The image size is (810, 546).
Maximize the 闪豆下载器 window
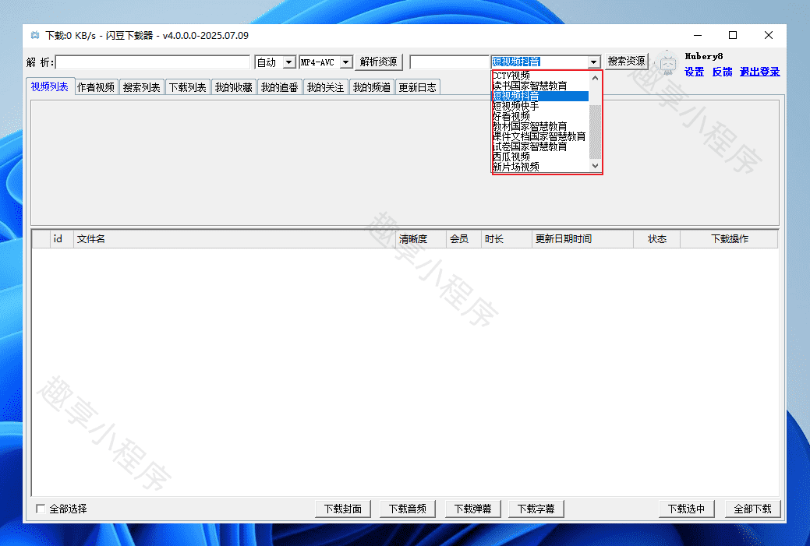(x=733, y=35)
